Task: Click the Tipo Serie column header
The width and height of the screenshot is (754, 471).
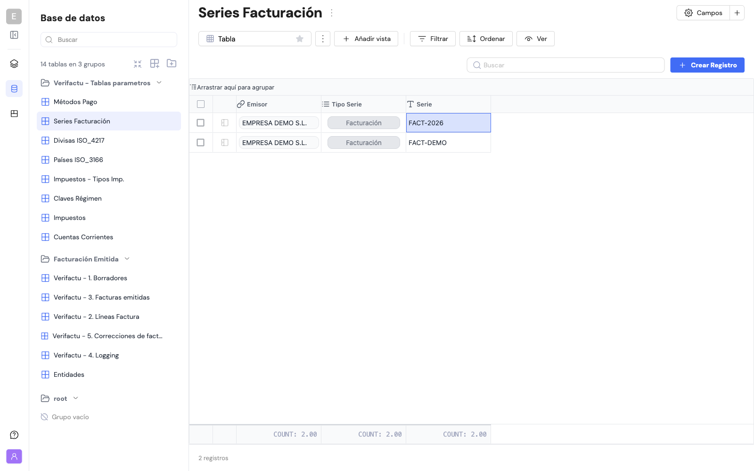Action: (363, 104)
